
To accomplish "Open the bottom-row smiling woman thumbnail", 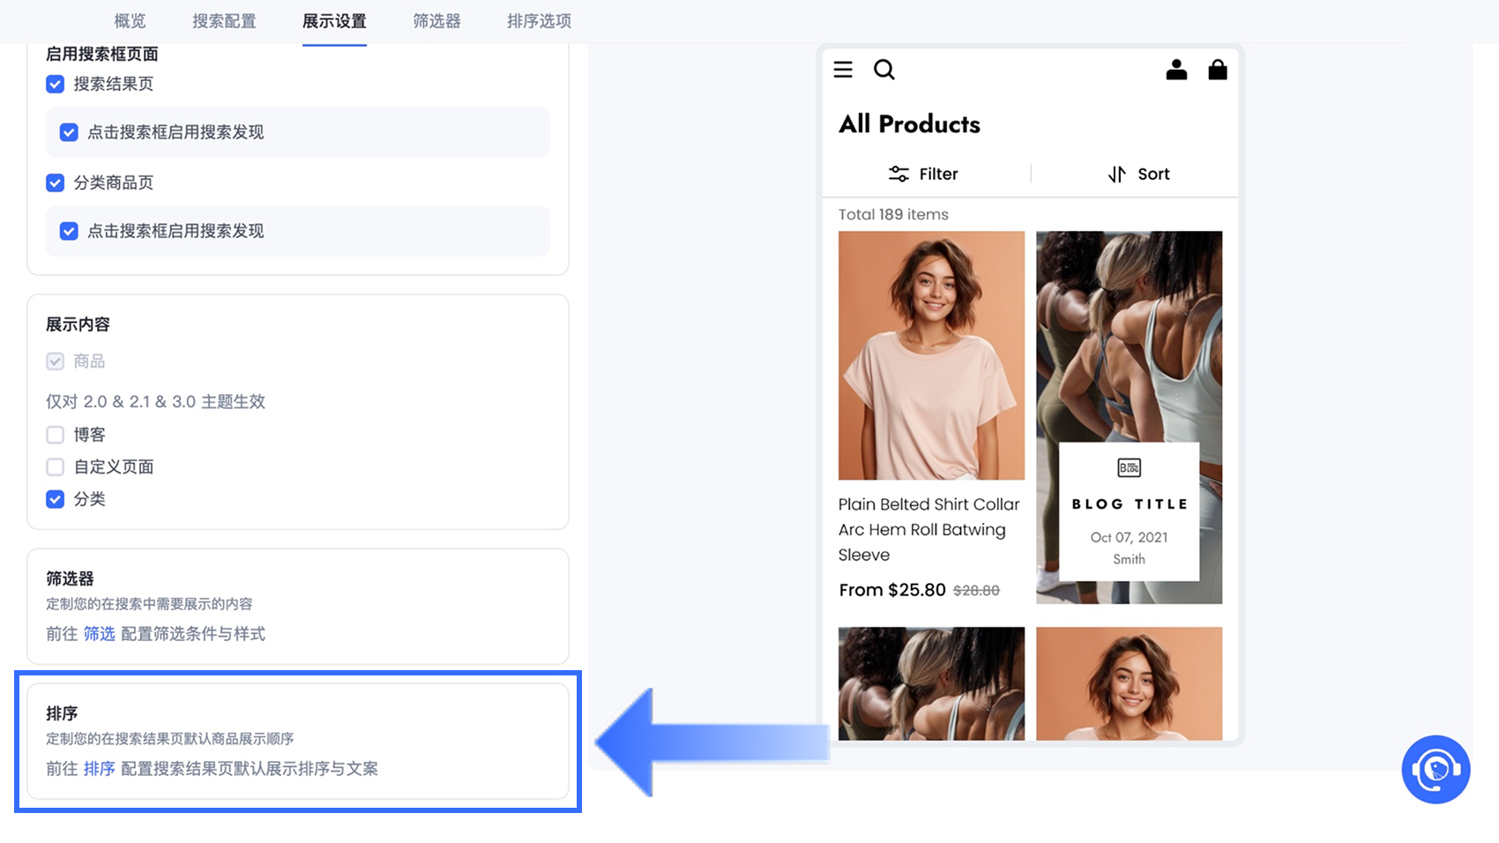I will coord(1129,683).
